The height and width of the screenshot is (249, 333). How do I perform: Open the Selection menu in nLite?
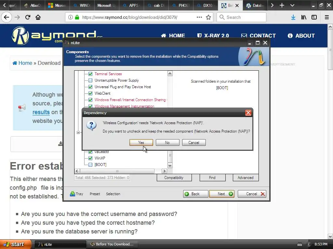coord(113,194)
